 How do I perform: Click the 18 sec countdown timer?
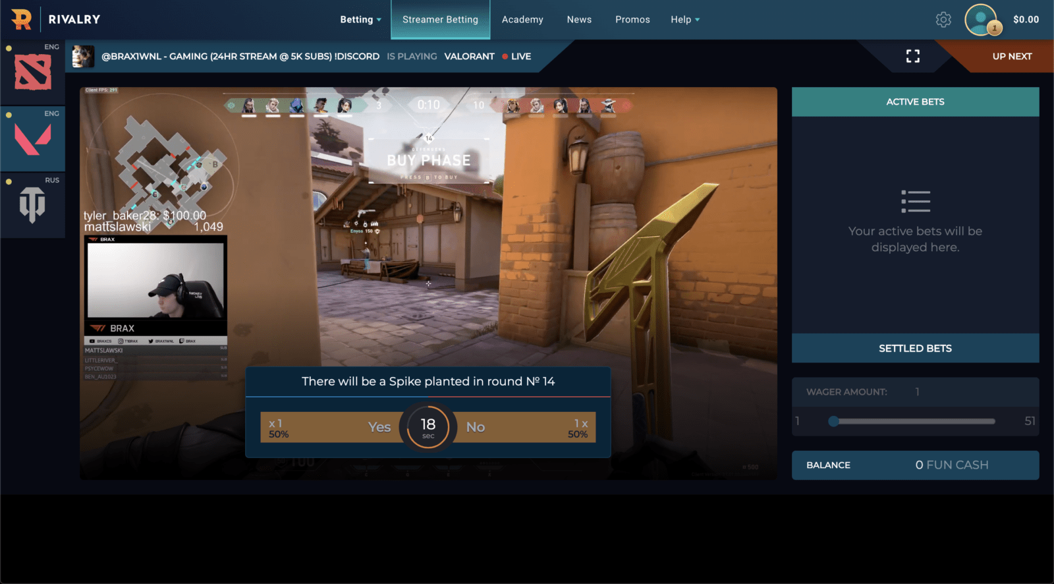click(x=428, y=427)
